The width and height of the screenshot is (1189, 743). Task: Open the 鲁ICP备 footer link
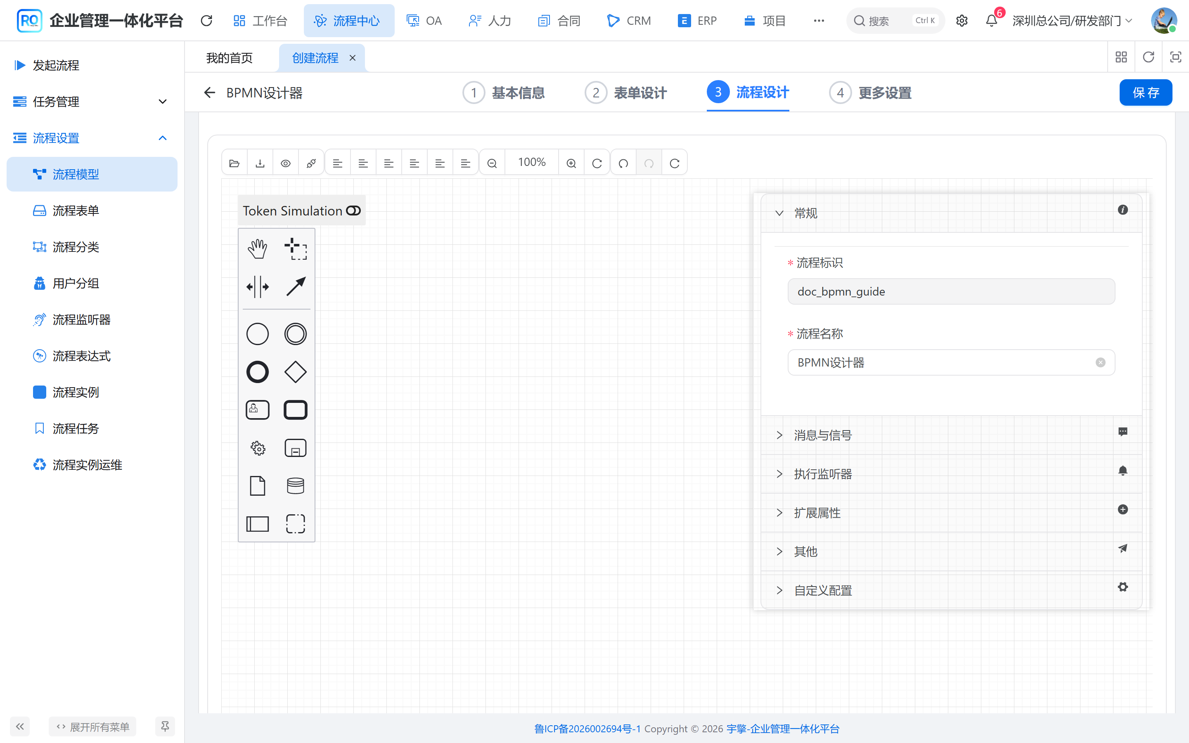tap(587, 728)
